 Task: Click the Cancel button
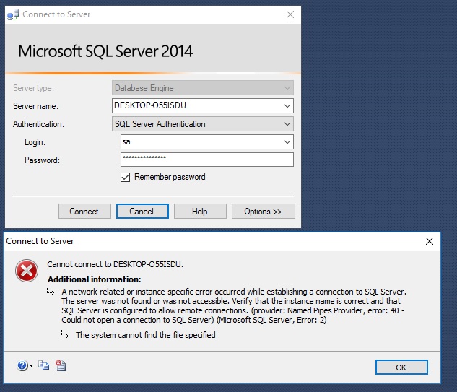(142, 212)
